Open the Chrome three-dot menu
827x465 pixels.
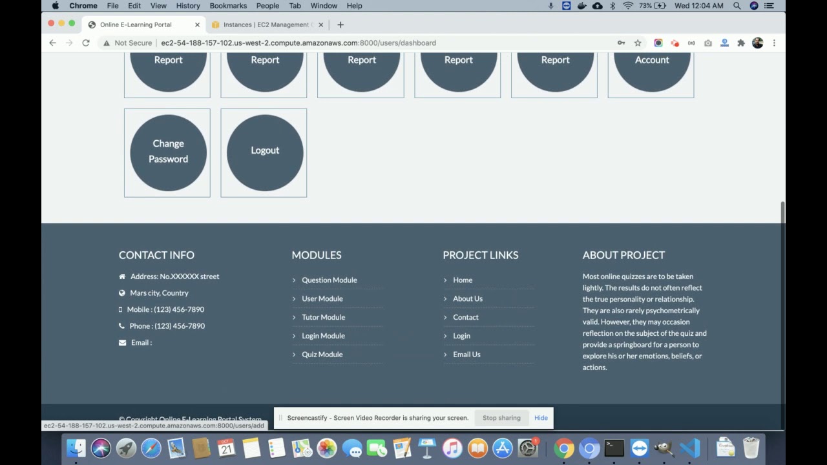click(774, 43)
